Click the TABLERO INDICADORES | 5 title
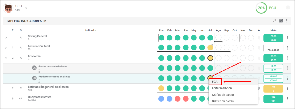Screen dimensions: 295x109 click(26, 21)
